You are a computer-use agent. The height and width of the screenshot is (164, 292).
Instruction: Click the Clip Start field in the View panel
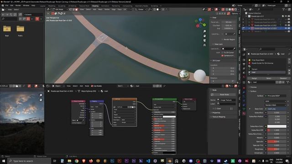pos(229,26)
